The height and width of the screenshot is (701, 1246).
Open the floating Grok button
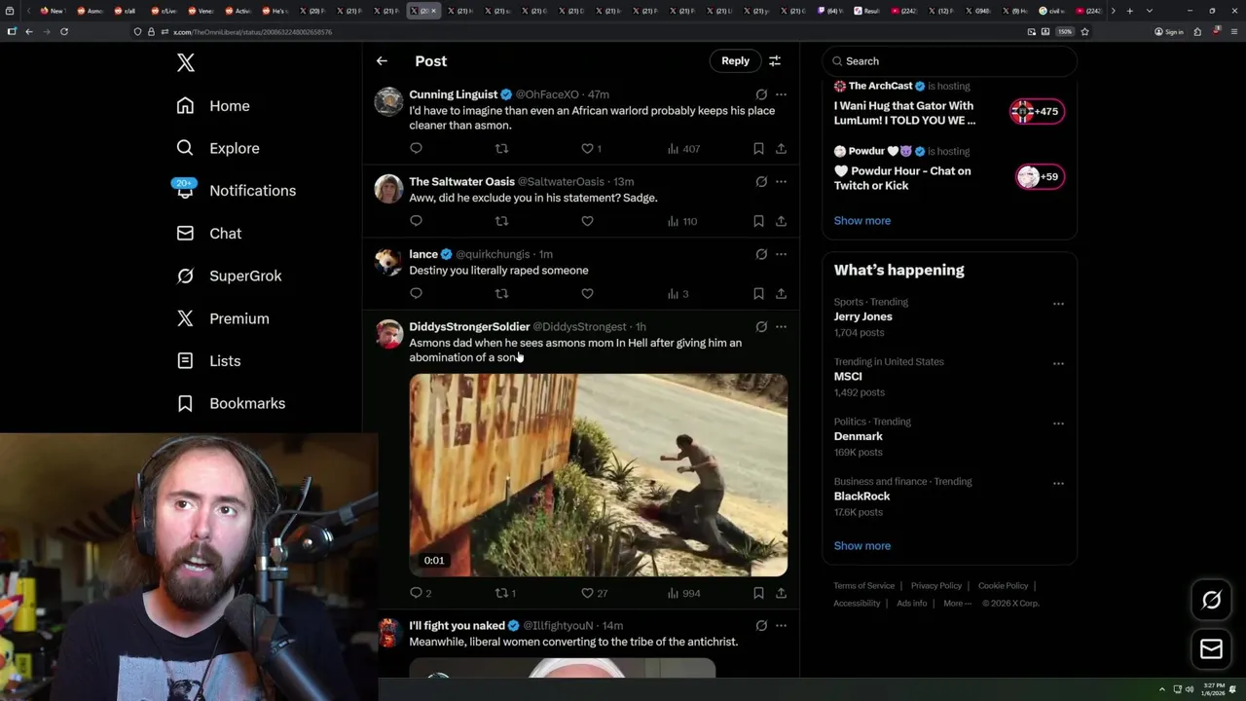coord(1211,601)
